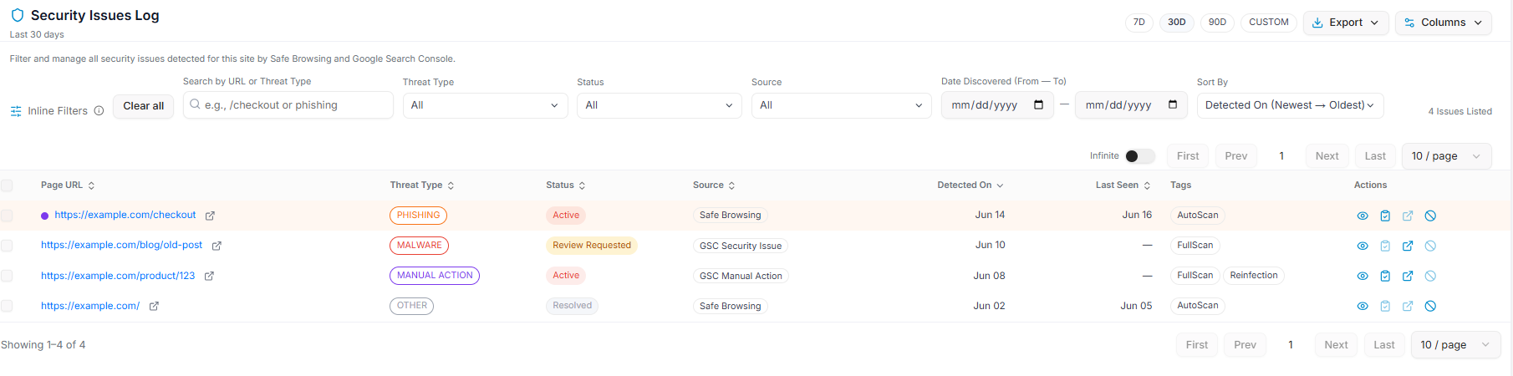Open blog/old-post URL external link icon
This screenshot has width=1513, height=376.
pos(217,246)
